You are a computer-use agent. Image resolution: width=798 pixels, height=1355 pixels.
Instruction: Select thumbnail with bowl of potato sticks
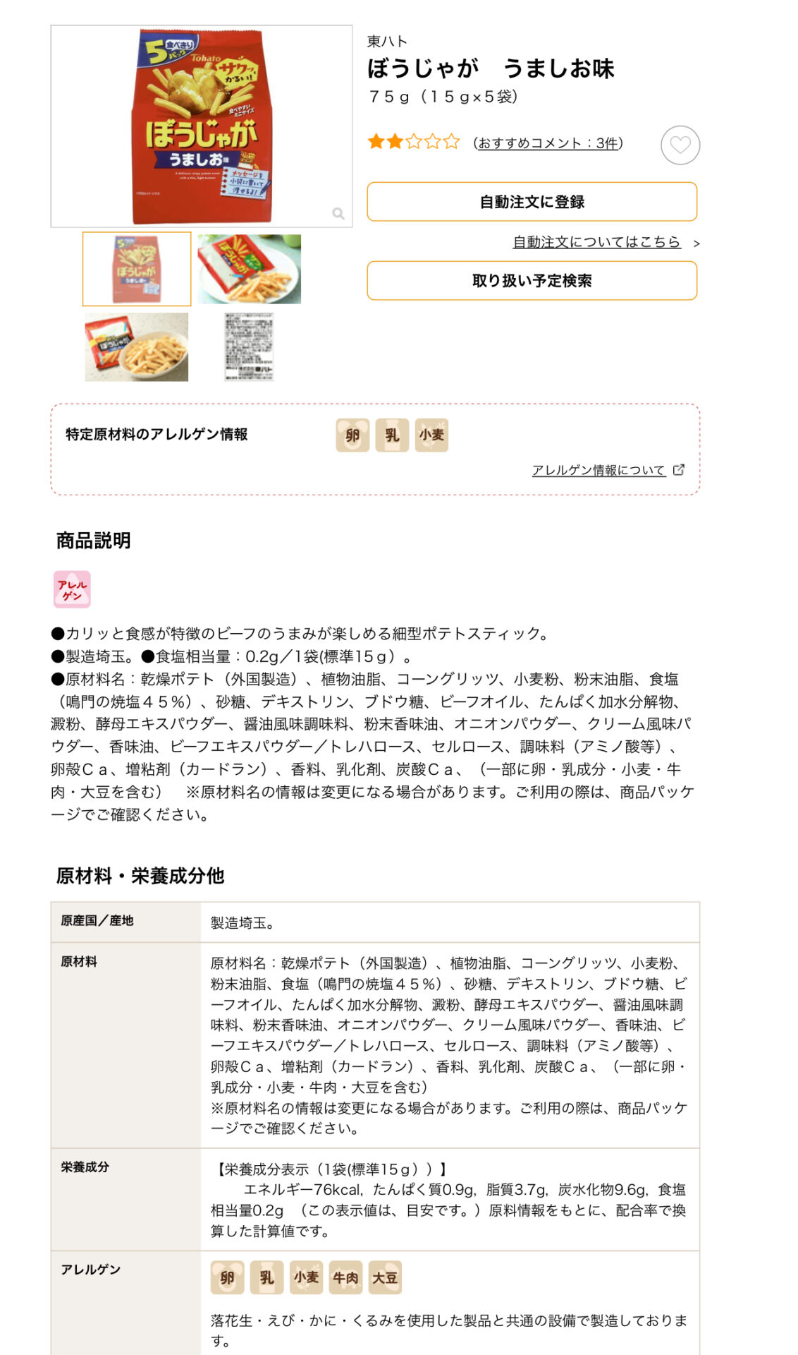(x=137, y=347)
